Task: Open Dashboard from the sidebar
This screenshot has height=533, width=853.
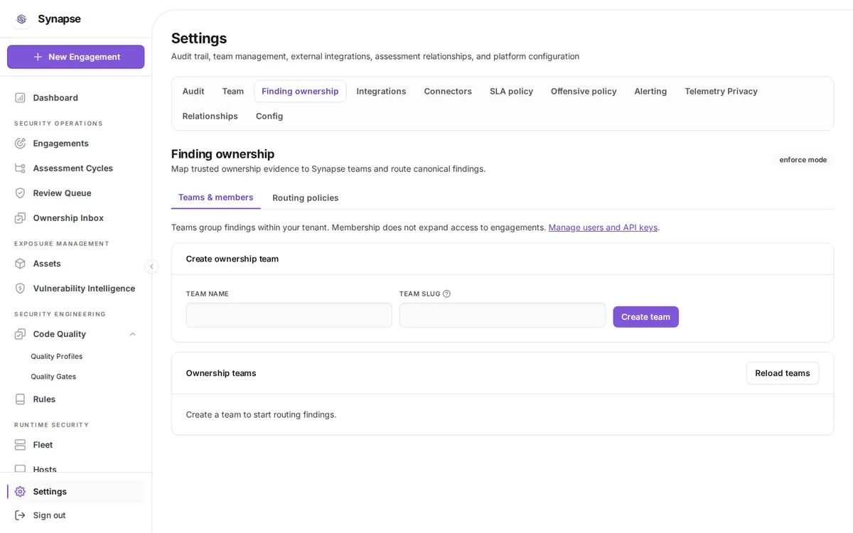Action: click(76, 97)
